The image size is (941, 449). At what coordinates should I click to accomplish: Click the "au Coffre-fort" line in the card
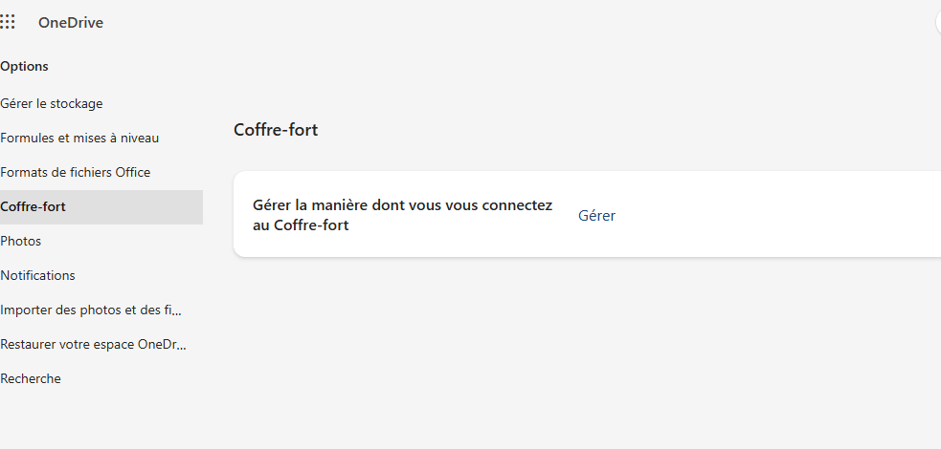(x=301, y=225)
